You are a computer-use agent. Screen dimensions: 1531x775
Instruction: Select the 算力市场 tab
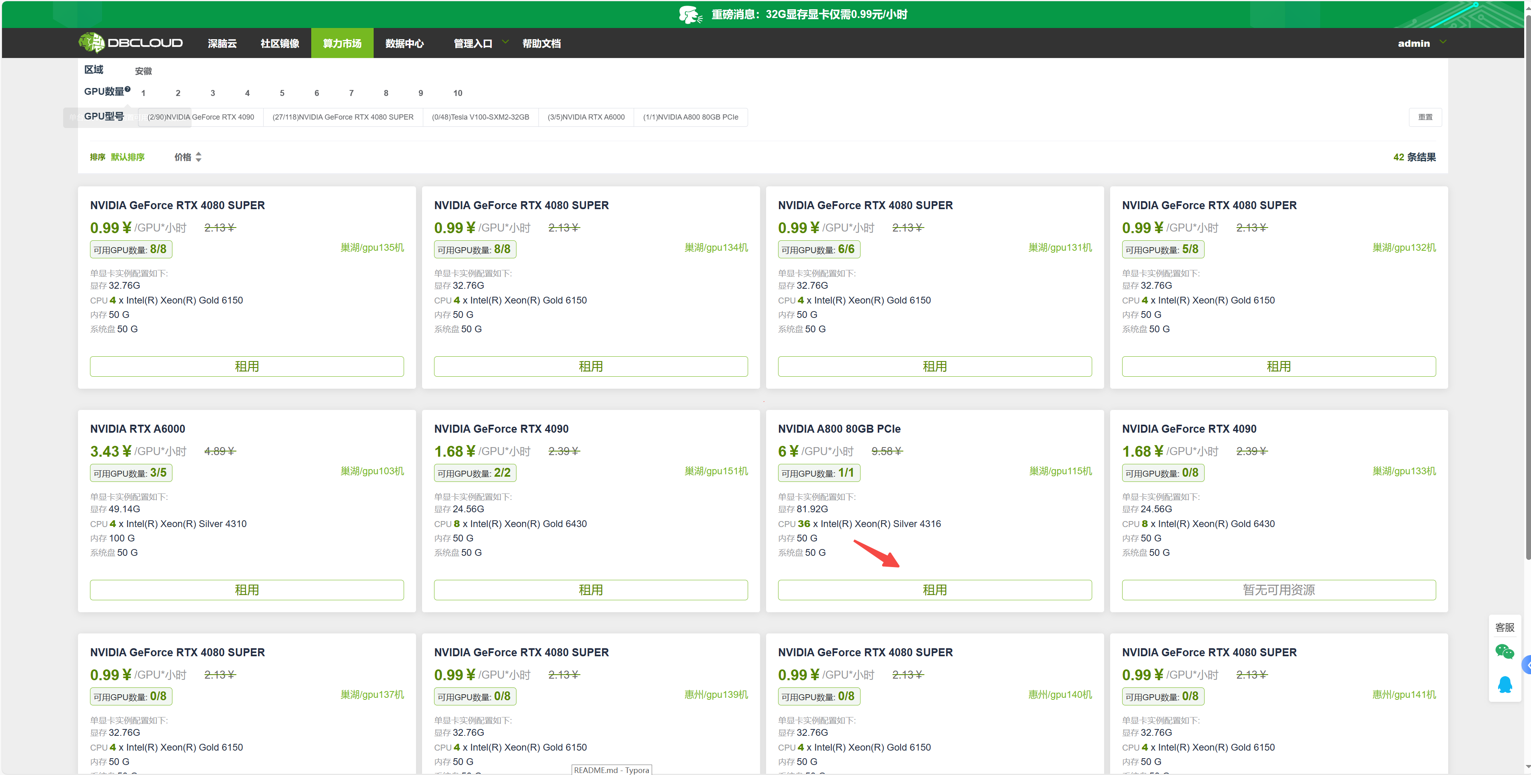point(342,43)
